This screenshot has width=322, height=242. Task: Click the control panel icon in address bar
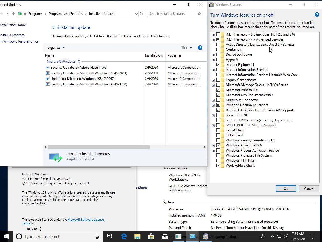20,14
